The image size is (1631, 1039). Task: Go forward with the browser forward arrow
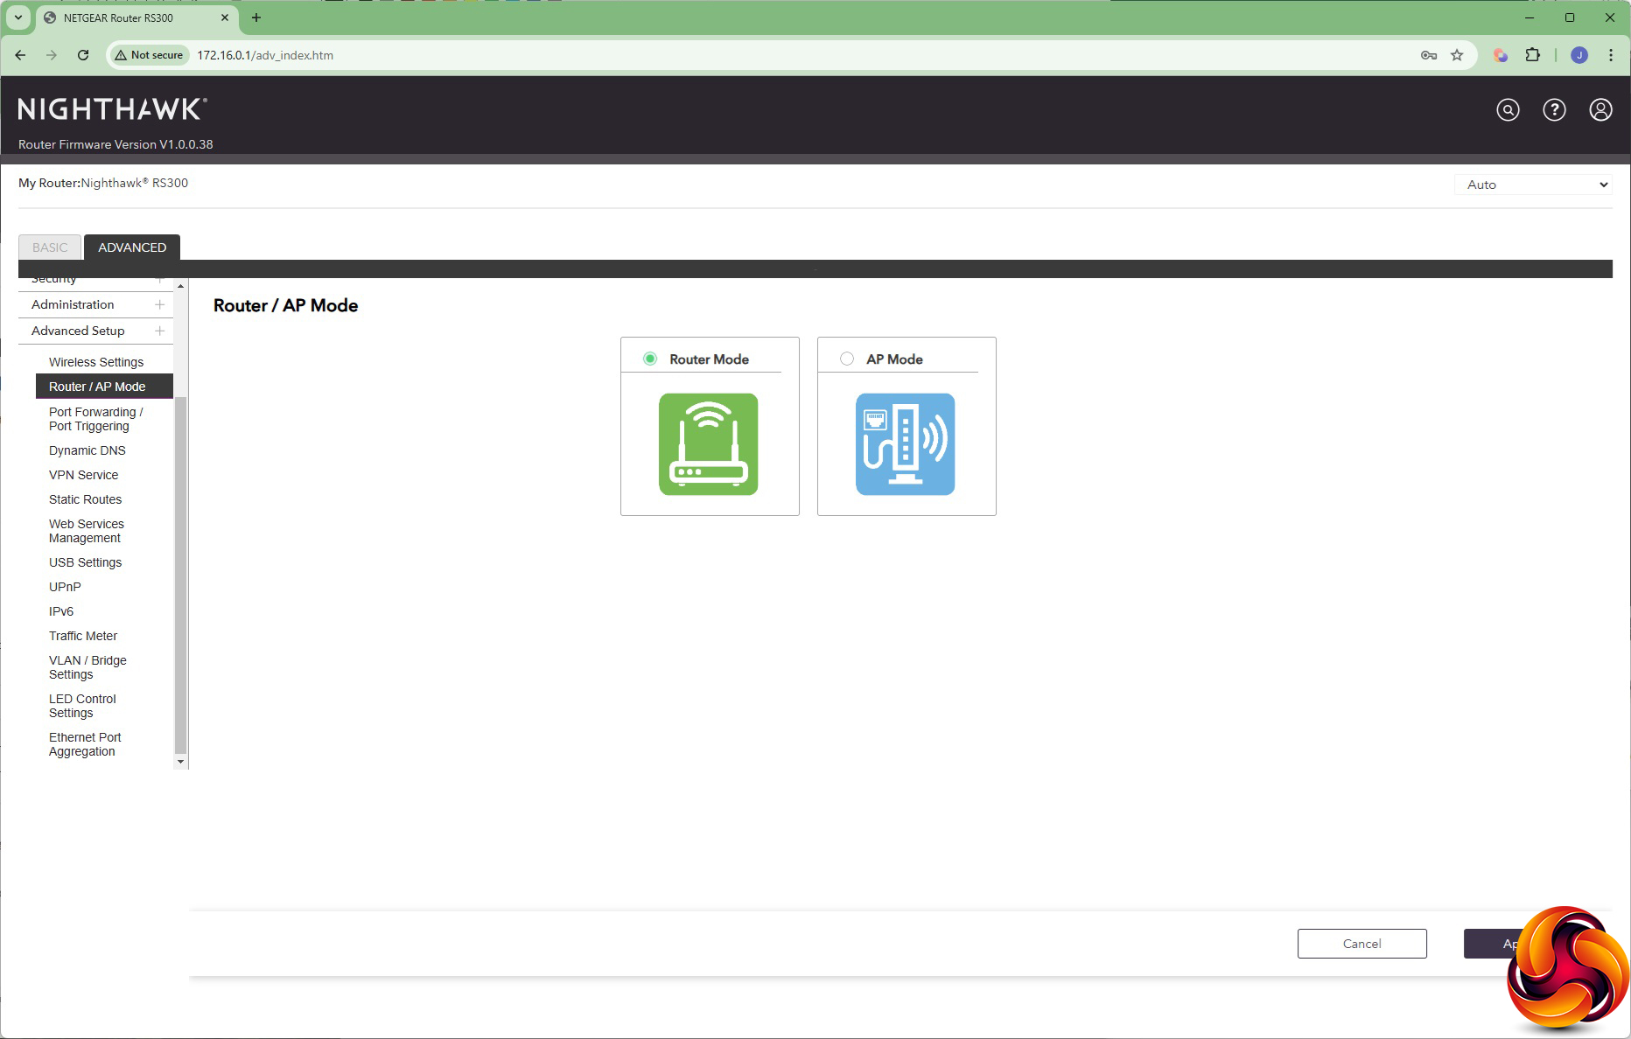(x=52, y=55)
